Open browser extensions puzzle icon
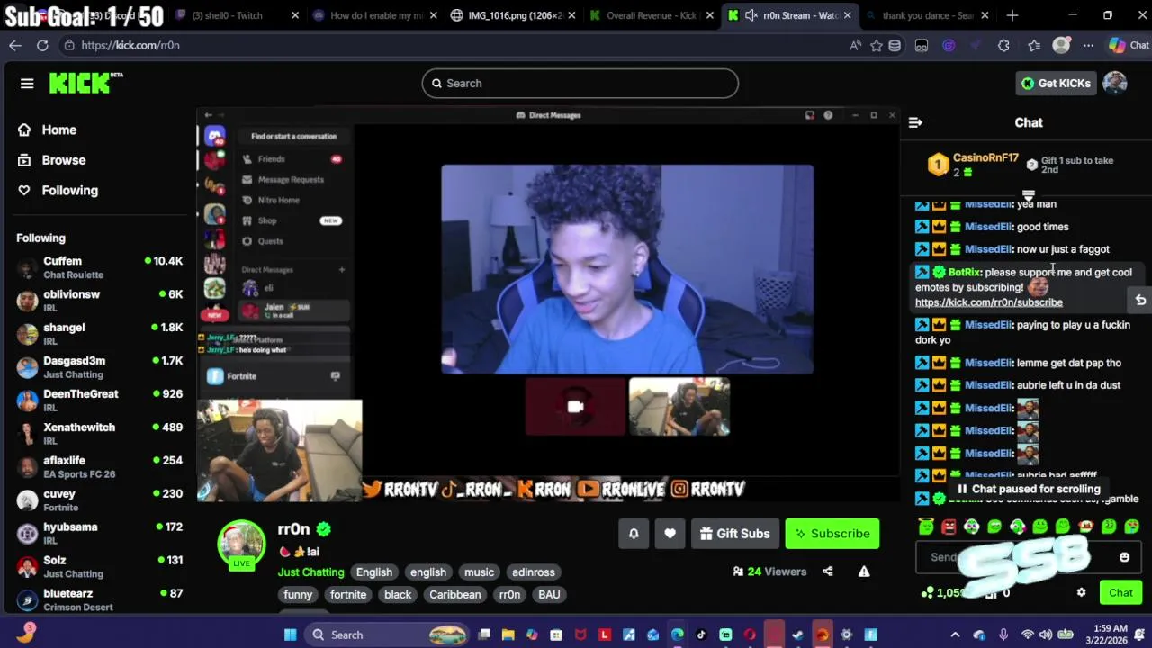 click(x=1003, y=45)
